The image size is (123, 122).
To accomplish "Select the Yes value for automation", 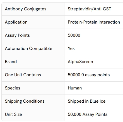I will point(71,49).
